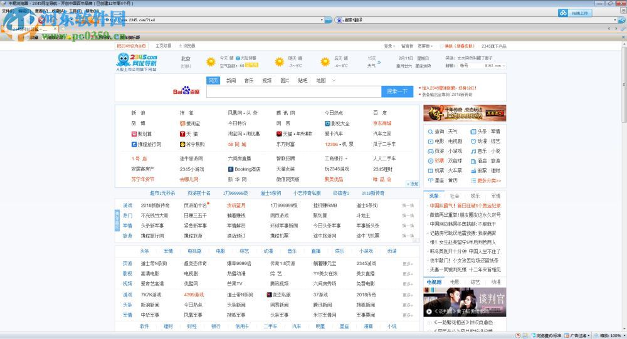Switch to the 娱乐 news tab
Image resolution: width=627 pixels, height=339 pixels.
point(475,196)
